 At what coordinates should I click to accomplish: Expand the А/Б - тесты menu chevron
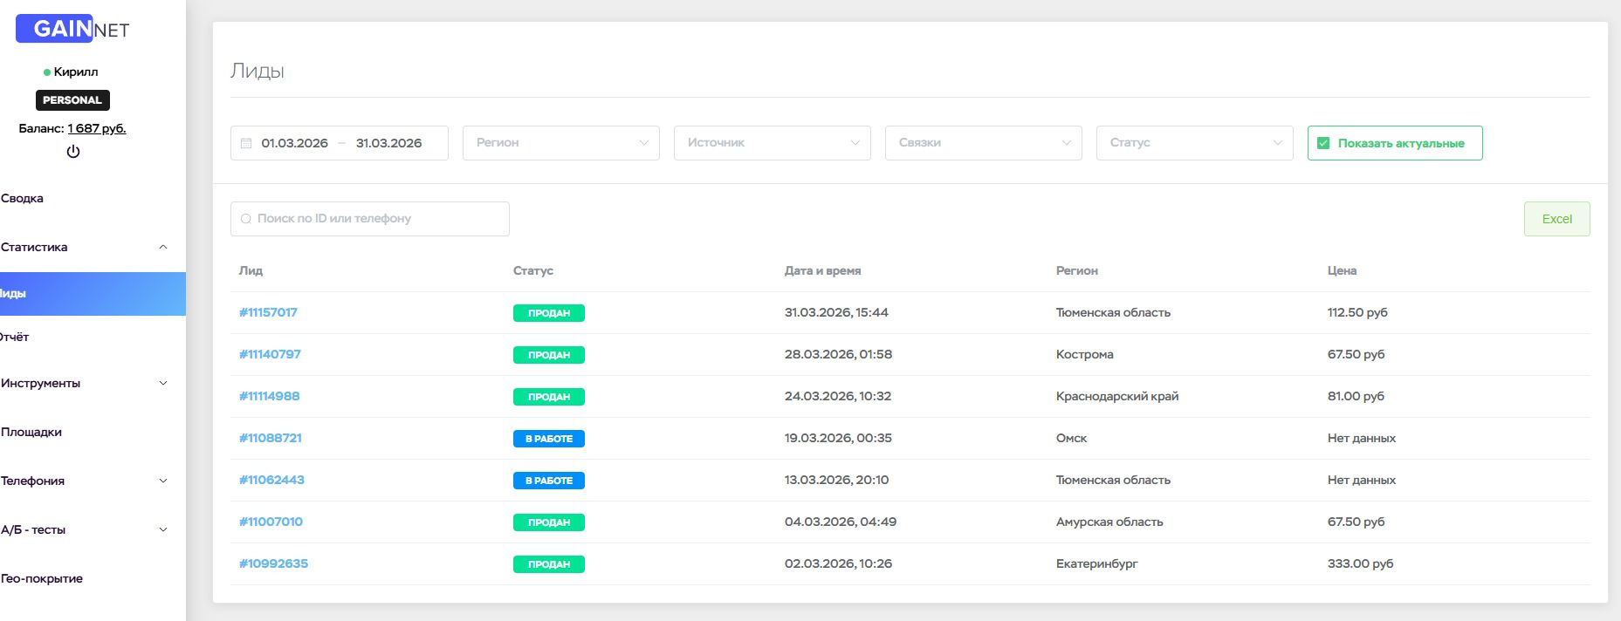pos(163,529)
